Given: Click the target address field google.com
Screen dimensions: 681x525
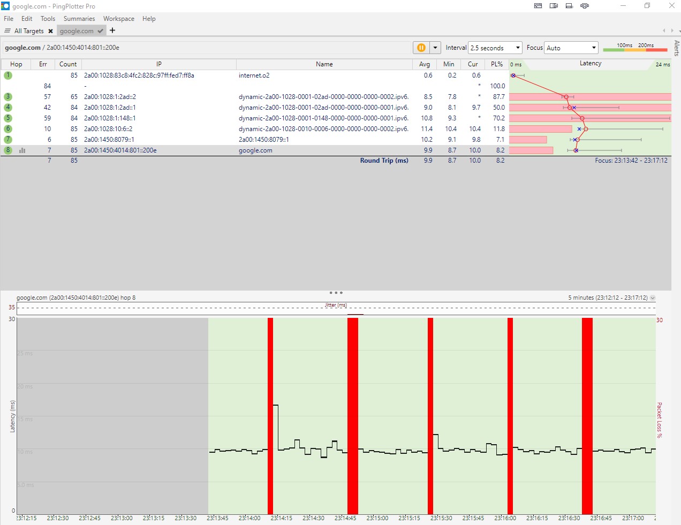Looking at the screenshot, I should [206, 48].
